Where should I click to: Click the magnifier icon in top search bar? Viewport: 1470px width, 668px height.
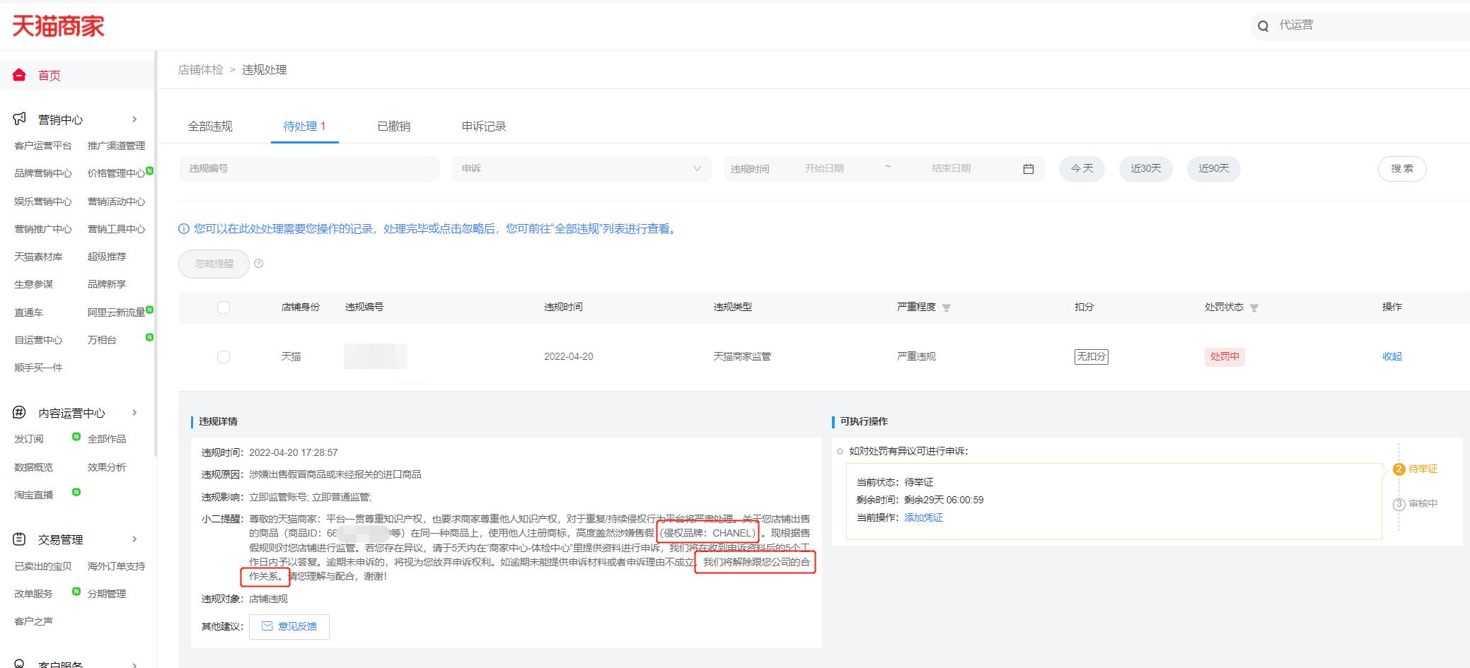pyautogui.click(x=1263, y=25)
